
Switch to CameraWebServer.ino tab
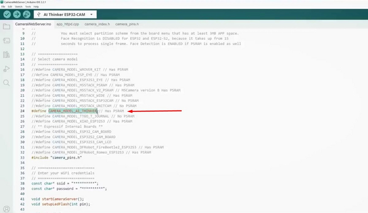point(33,24)
